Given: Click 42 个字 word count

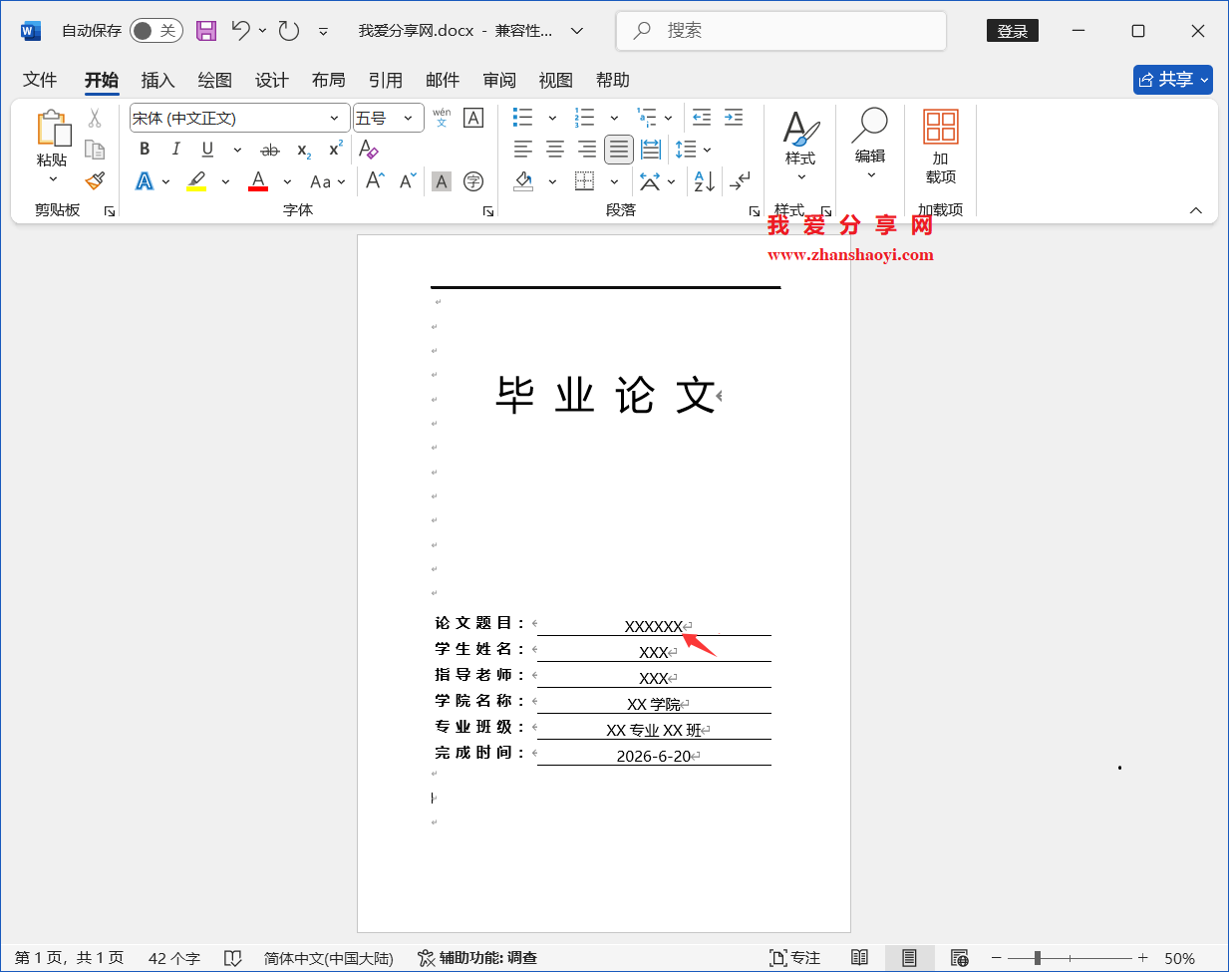Looking at the screenshot, I should click(x=174, y=958).
